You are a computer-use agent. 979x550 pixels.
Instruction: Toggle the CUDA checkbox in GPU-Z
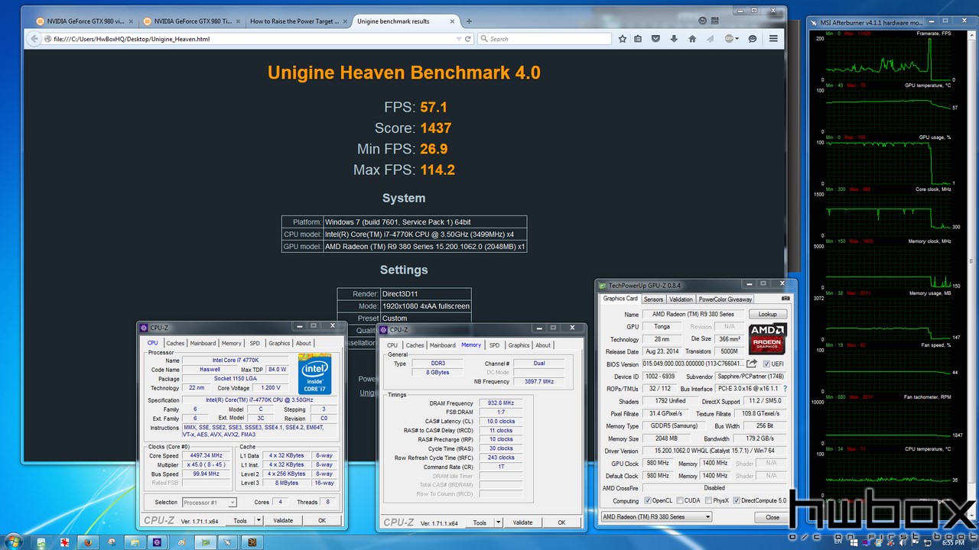(678, 501)
